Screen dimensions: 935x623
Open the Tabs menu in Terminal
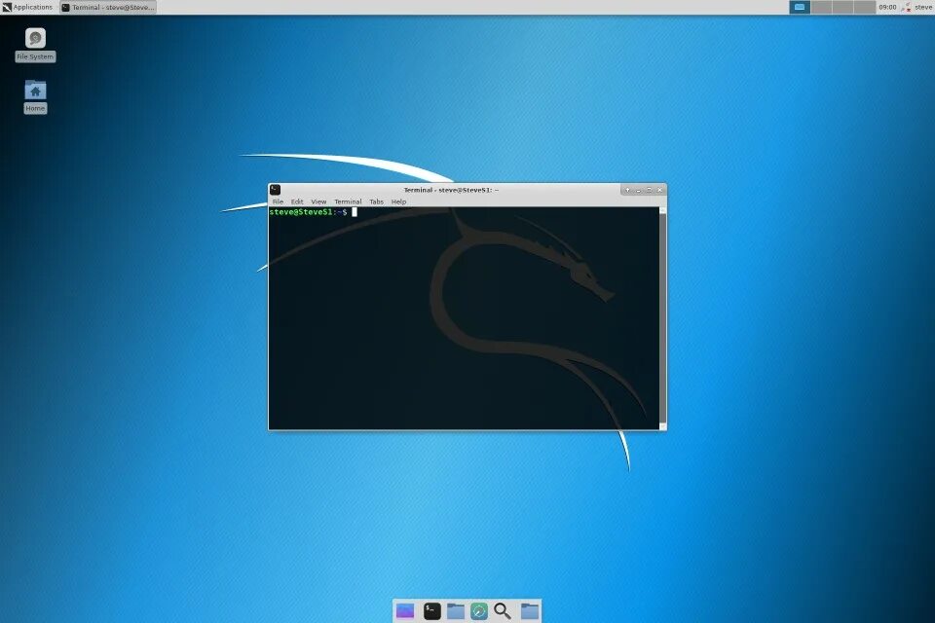click(376, 202)
